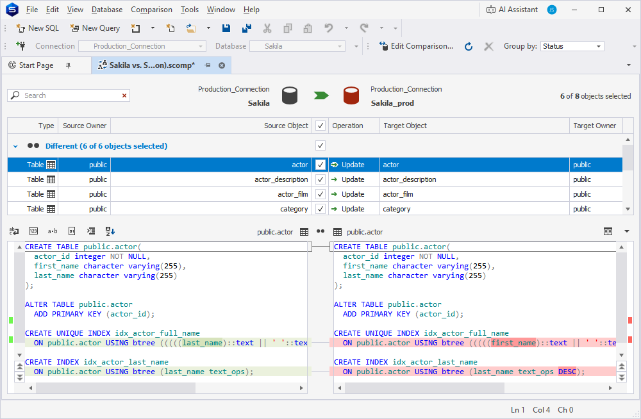
Task: Click the Save icon in toolbar
Action: 226,28
